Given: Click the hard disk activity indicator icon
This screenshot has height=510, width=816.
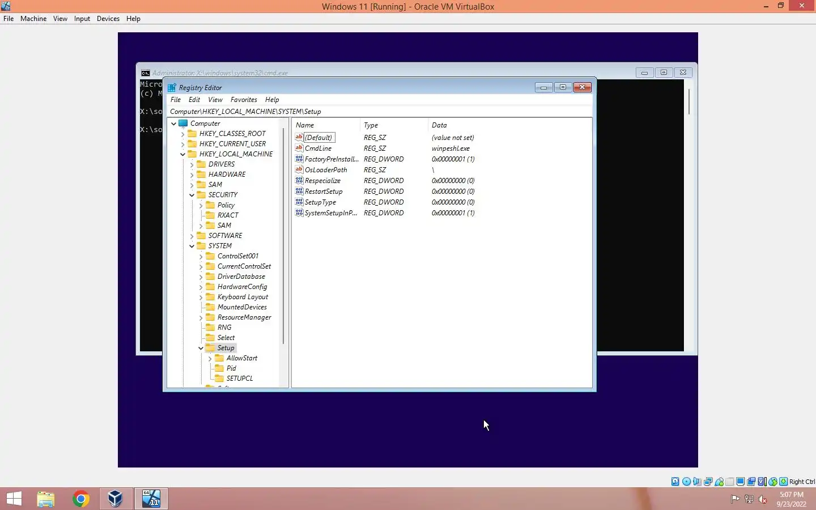Looking at the screenshot, I should [675, 482].
